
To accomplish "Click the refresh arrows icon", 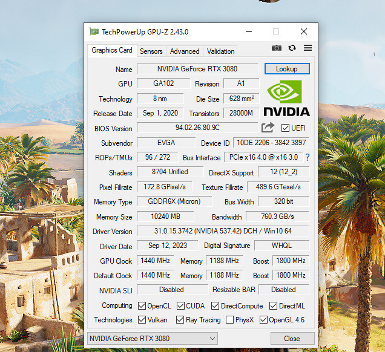I will (x=292, y=48).
